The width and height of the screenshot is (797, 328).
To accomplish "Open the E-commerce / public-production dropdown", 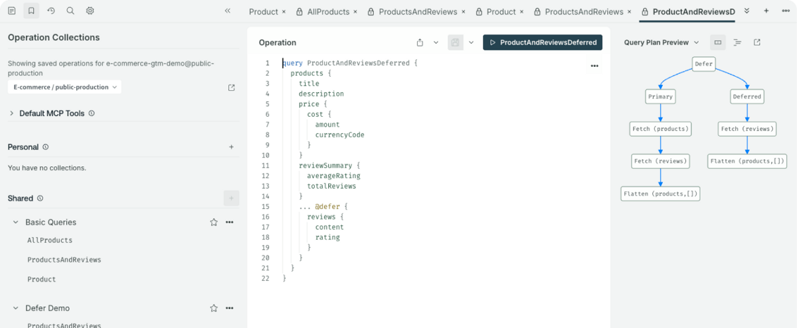I will click(64, 87).
